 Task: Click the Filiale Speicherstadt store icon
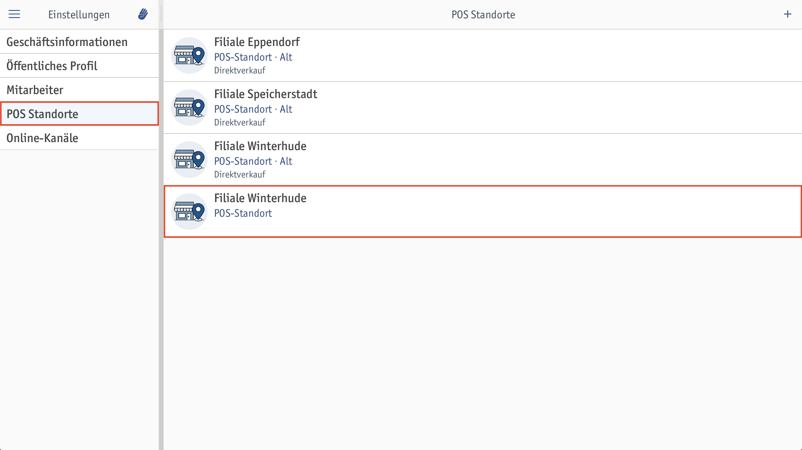(189, 107)
